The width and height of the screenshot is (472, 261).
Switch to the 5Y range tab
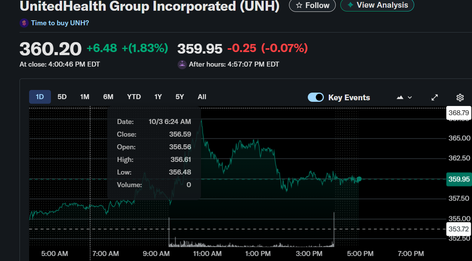tap(180, 97)
